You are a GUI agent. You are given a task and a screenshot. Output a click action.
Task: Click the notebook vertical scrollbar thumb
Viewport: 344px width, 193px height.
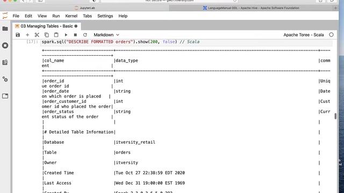[335, 116]
